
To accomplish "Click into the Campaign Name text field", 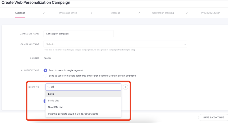I will click(79, 34).
